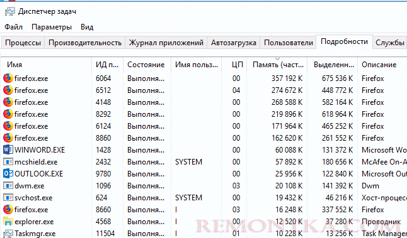This screenshot has width=407, height=238.
Task: Select the Подробности tab
Action: click(344, 41)
